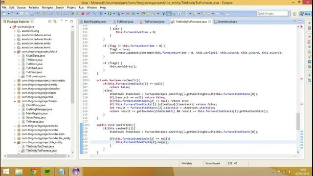Click inside the Quick Access field
The width and height of the screenshot is (313, 176).
point(272,14)
